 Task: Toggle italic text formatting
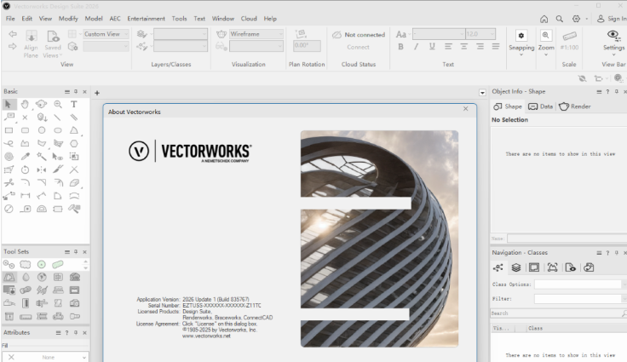(417, 47)
